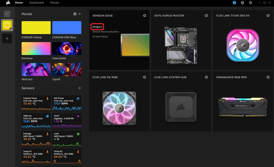Open the VENGEANCE RGB PRO settings gear

(268, 77)
